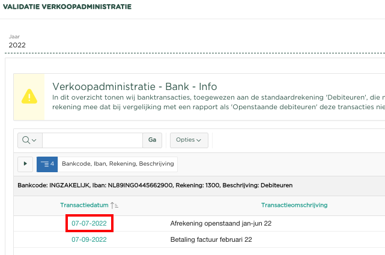Click the Jaar field label
The height and width of the screenshot is (255, 385).
click(14, 37)
